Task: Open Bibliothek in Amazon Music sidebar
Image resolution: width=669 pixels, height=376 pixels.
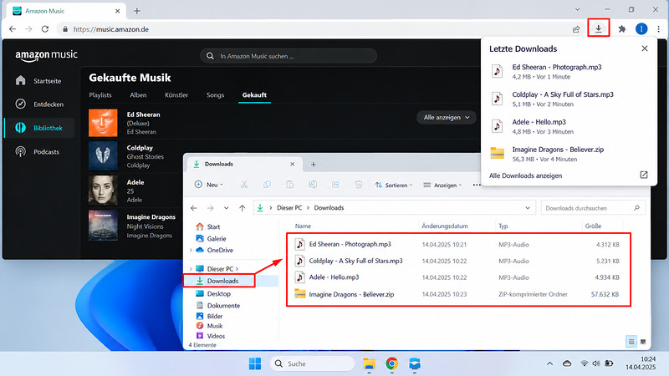Action: tap(39, 128)
